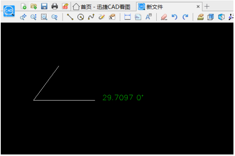
Task: Select the linear dimension measure tool
Action: point(127,17)
